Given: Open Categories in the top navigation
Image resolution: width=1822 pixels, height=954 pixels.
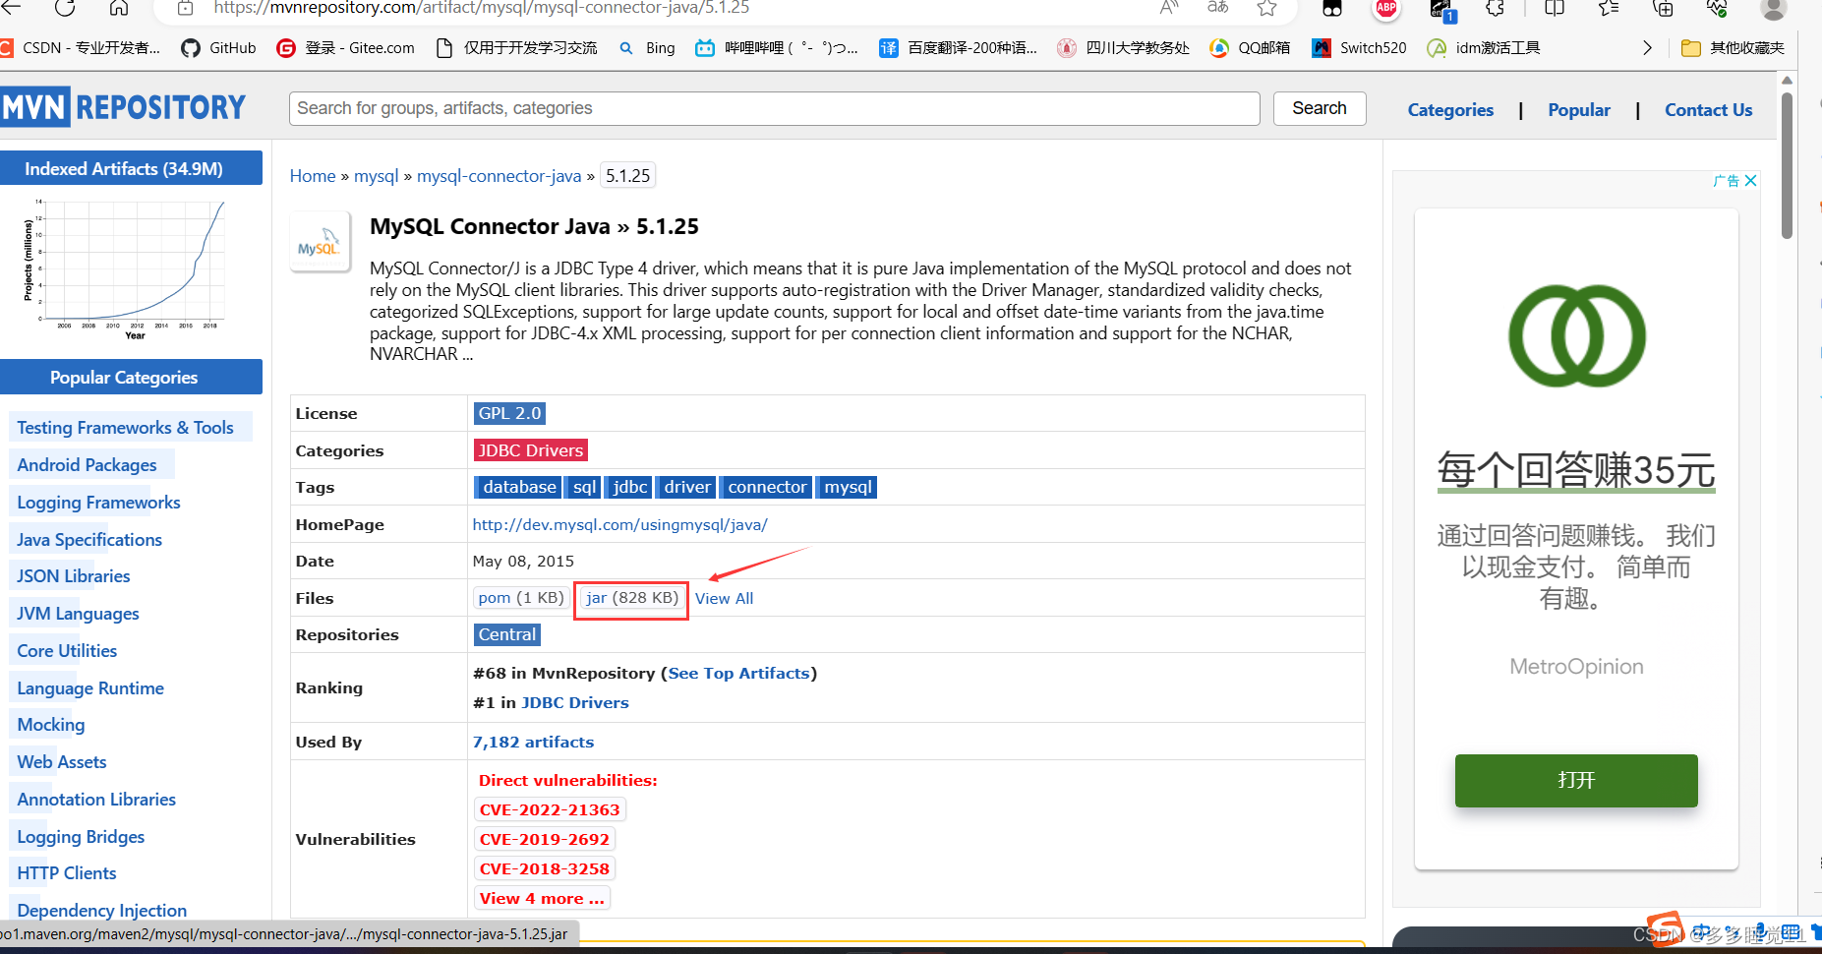Looking at the screenshot, I should 1450,110.
